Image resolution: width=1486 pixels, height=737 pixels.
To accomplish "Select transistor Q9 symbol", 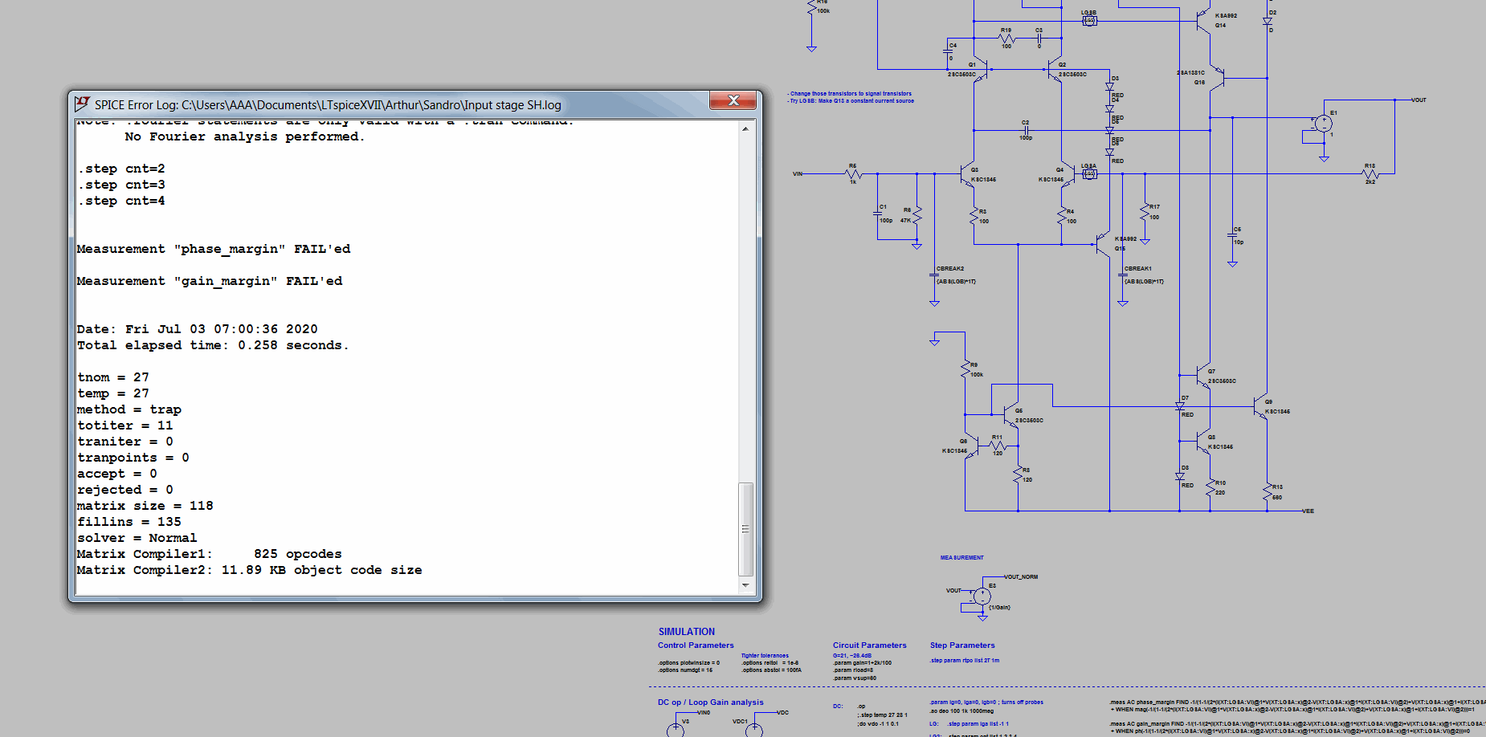I will click(x=1259, y=407).
